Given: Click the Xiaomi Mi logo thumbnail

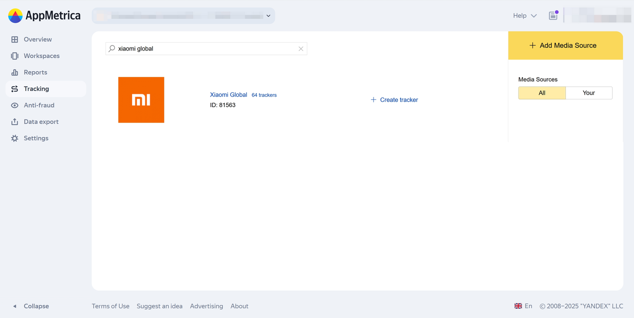Looking at the screenshot, I should pyautogui.click(x=141, y=100).
